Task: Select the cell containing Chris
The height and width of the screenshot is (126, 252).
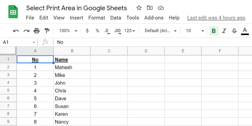Action: 72,90
